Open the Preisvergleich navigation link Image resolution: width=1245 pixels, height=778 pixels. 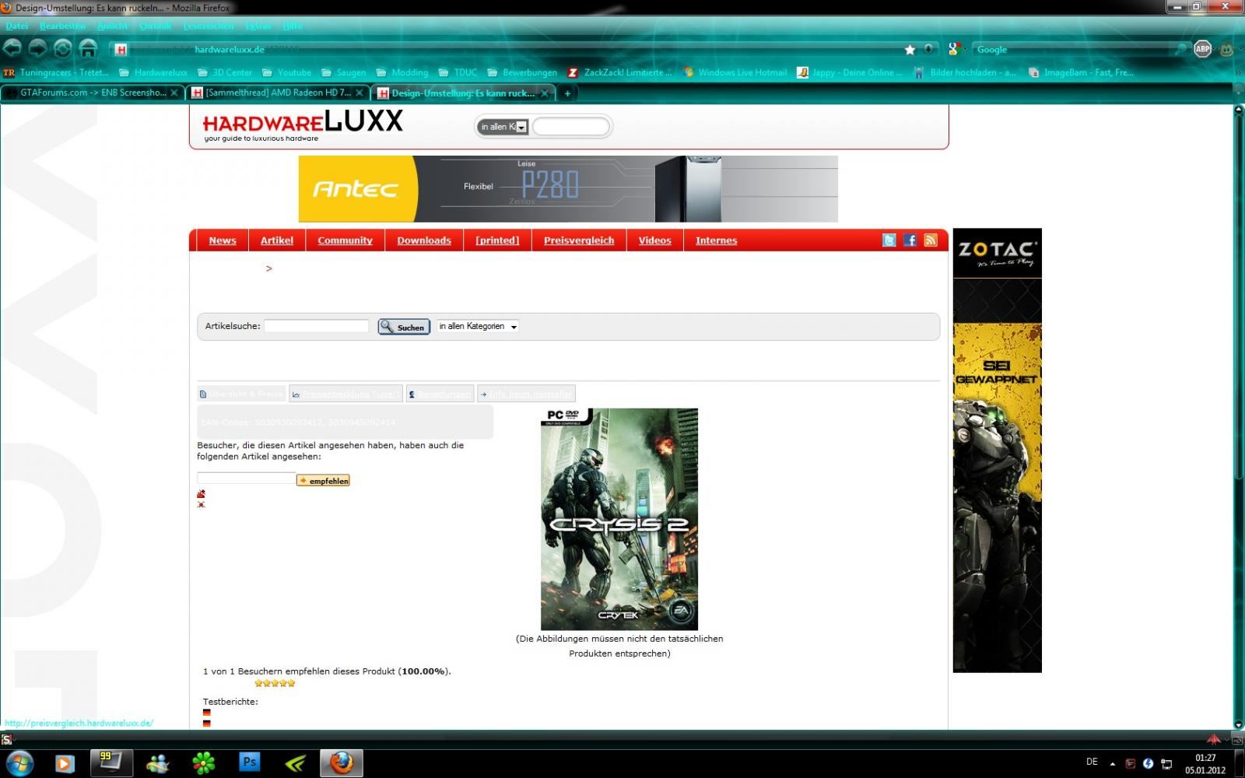pyautogui.click(x=579, y=240)
